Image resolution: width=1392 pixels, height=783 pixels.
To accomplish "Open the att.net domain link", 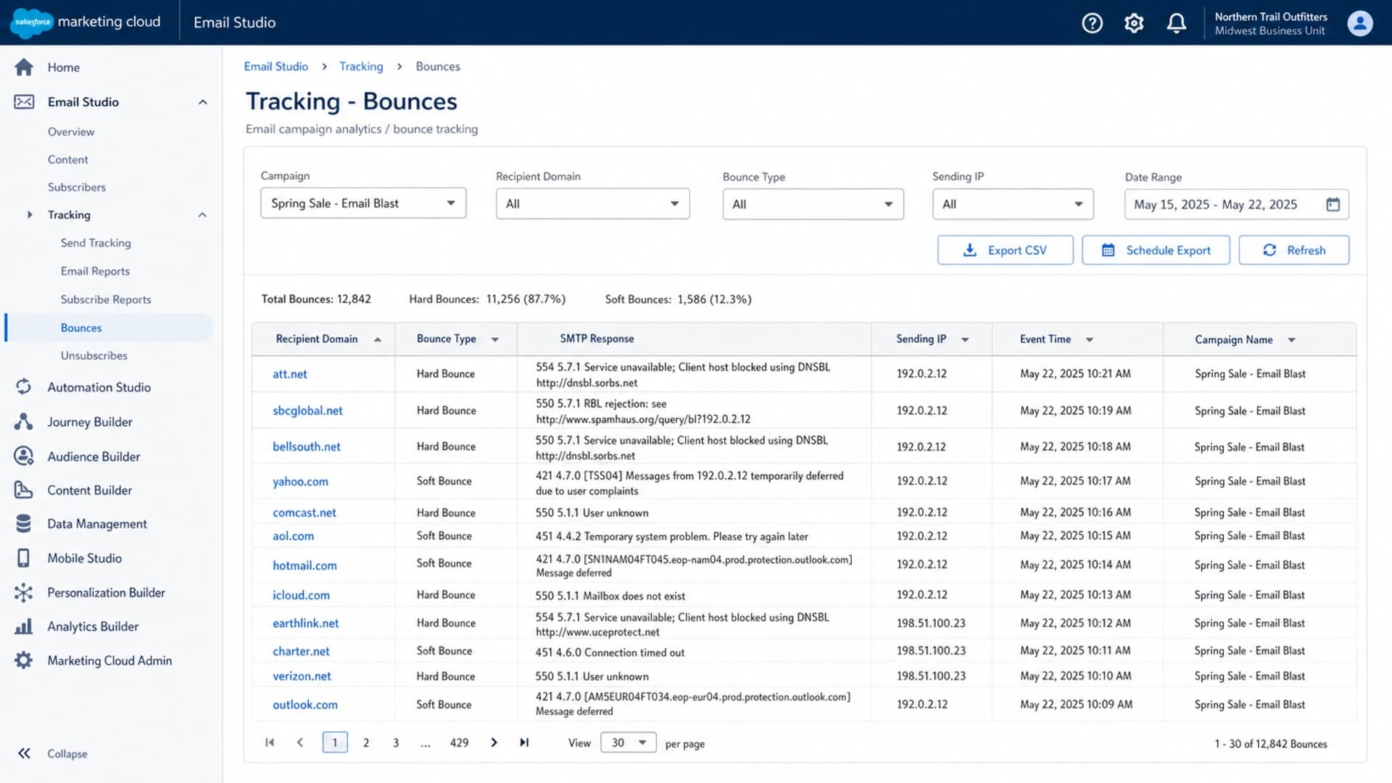I will pos(290,374).
